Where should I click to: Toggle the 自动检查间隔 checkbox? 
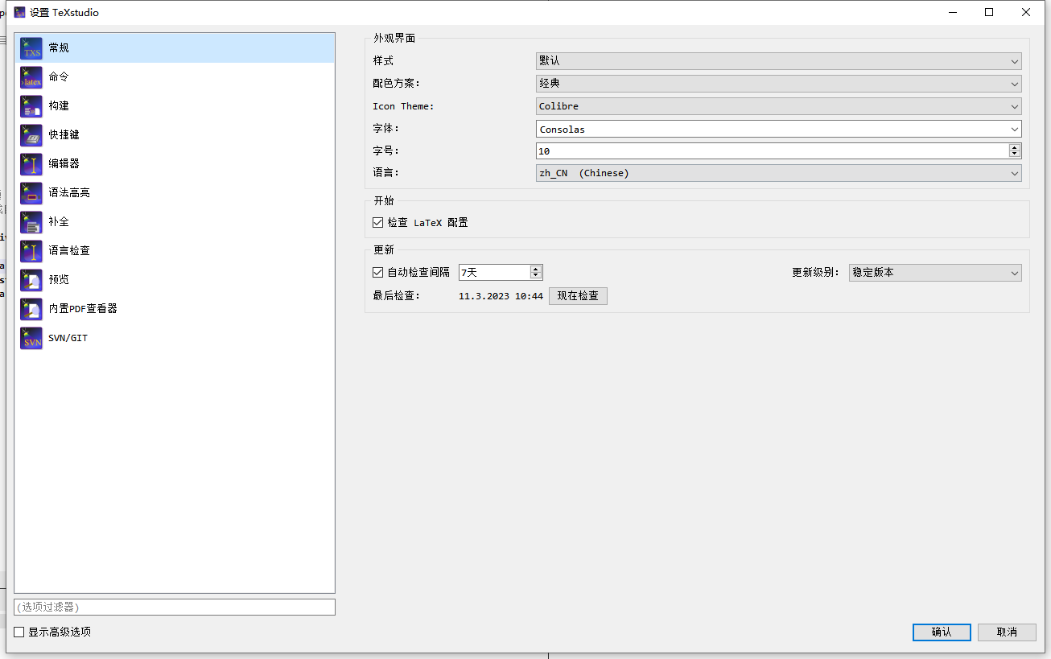coord(377,272)
